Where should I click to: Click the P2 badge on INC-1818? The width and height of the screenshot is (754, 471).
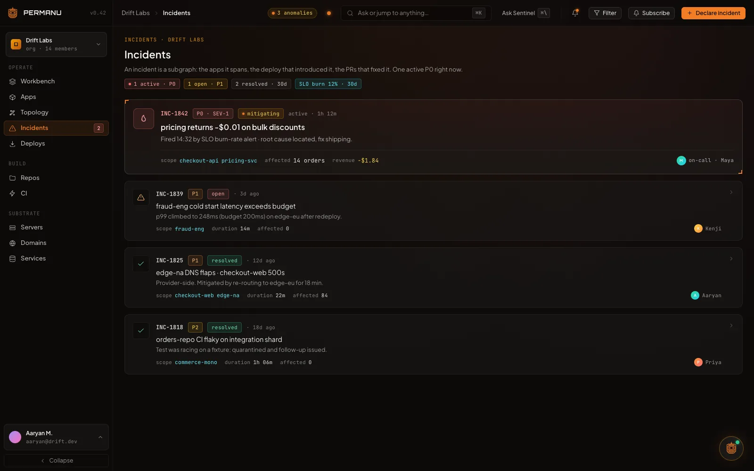click(195, 327)
